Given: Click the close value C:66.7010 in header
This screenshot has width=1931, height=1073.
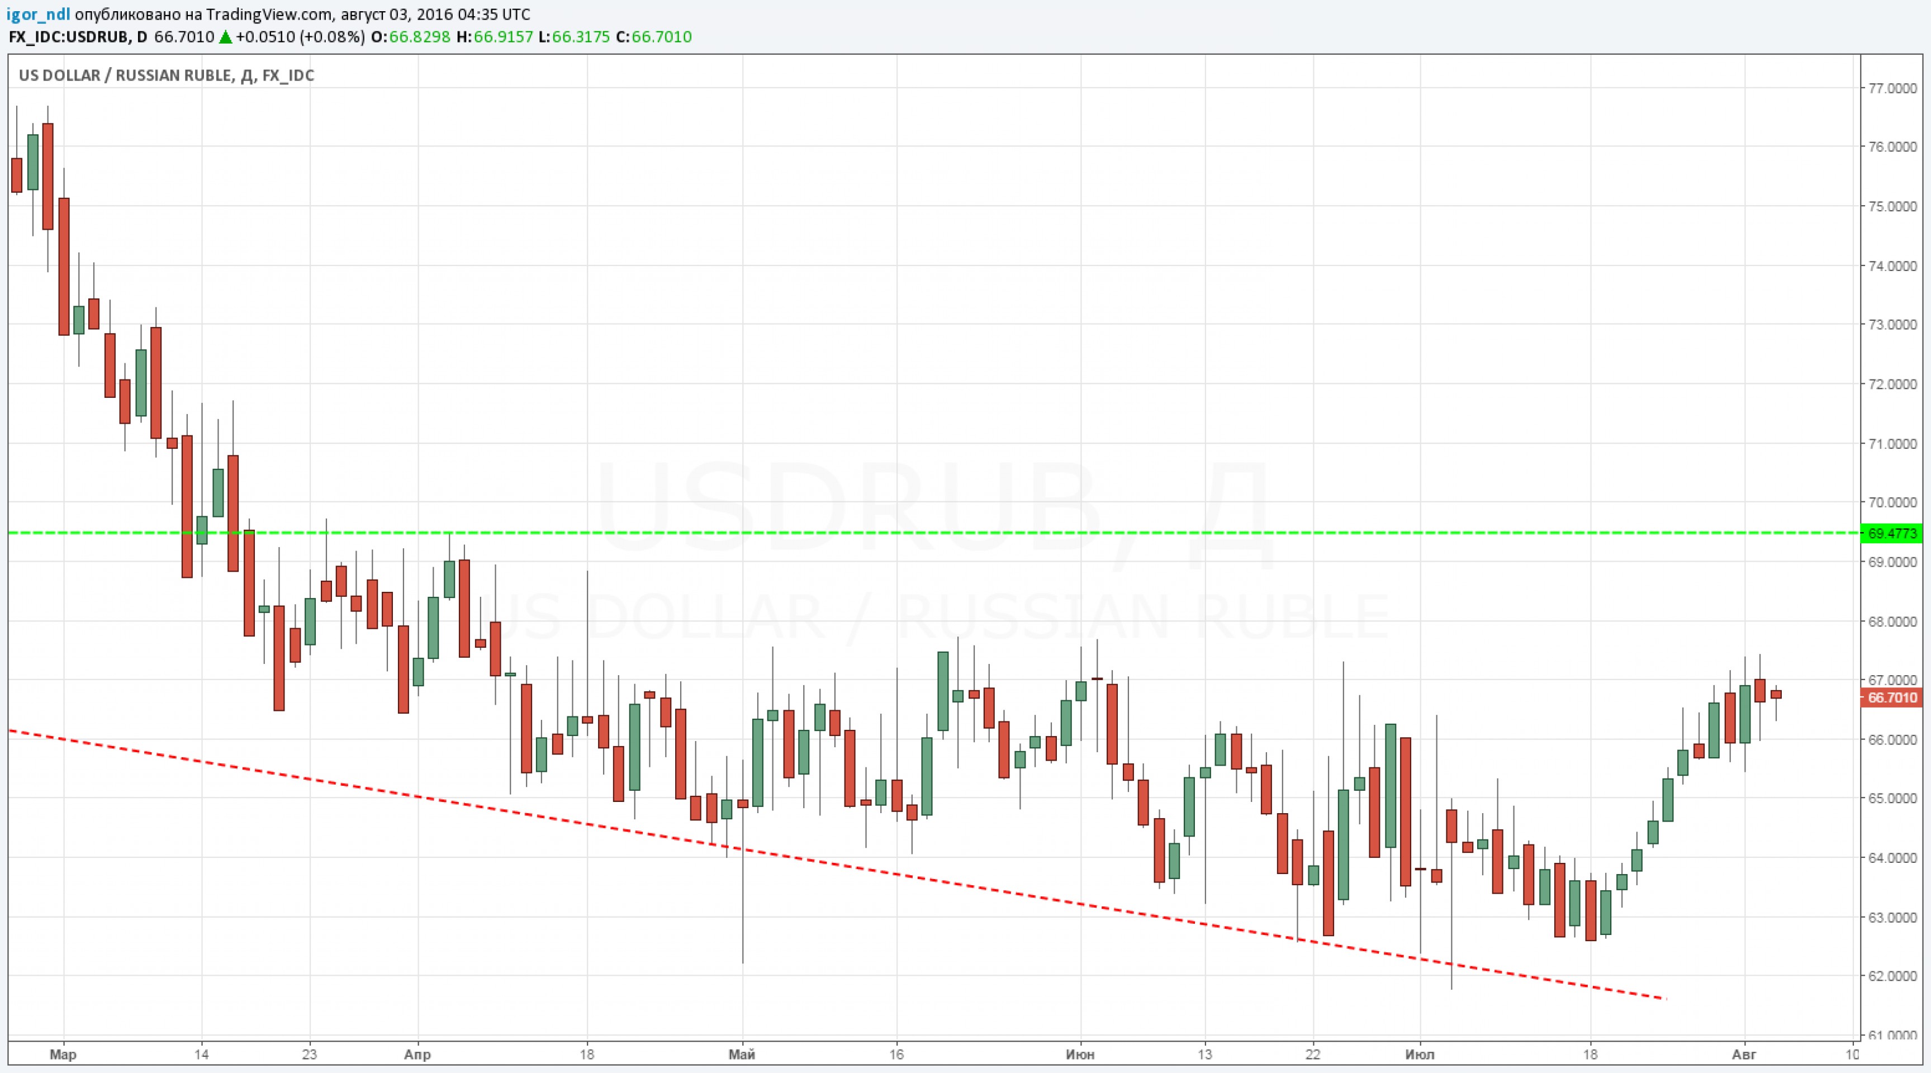Looking at the screenshot, I should pyautogui.click(x=654, y=37).
